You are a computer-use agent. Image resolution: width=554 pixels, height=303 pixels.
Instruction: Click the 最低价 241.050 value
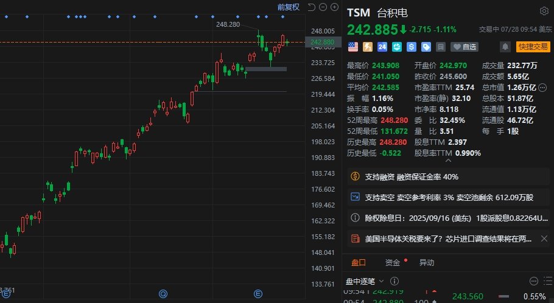click(385, 76)
